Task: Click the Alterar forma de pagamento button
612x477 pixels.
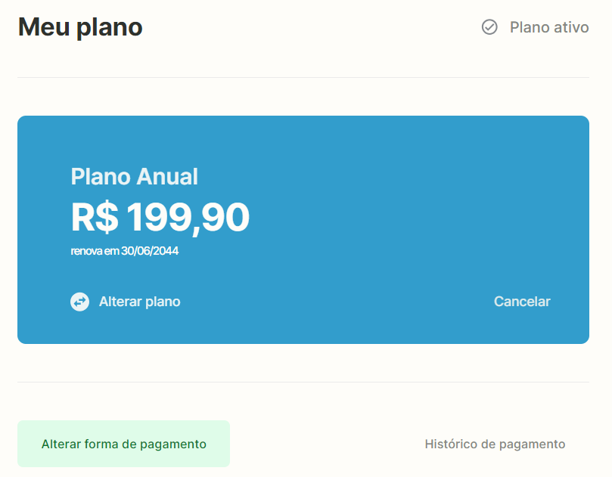Action: (124, 444)
